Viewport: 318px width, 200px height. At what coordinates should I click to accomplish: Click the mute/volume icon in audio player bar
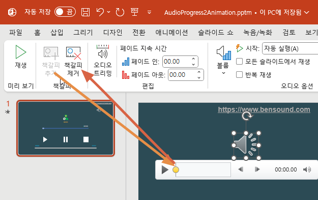coord(307,169)
